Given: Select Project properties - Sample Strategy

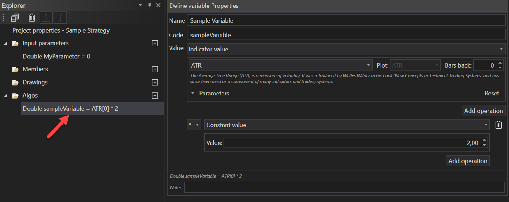Looking at the screenshot, I should 61,30.
